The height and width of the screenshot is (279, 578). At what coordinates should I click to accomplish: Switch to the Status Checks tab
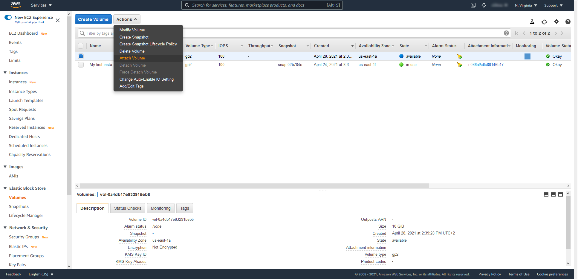(128, 208)
